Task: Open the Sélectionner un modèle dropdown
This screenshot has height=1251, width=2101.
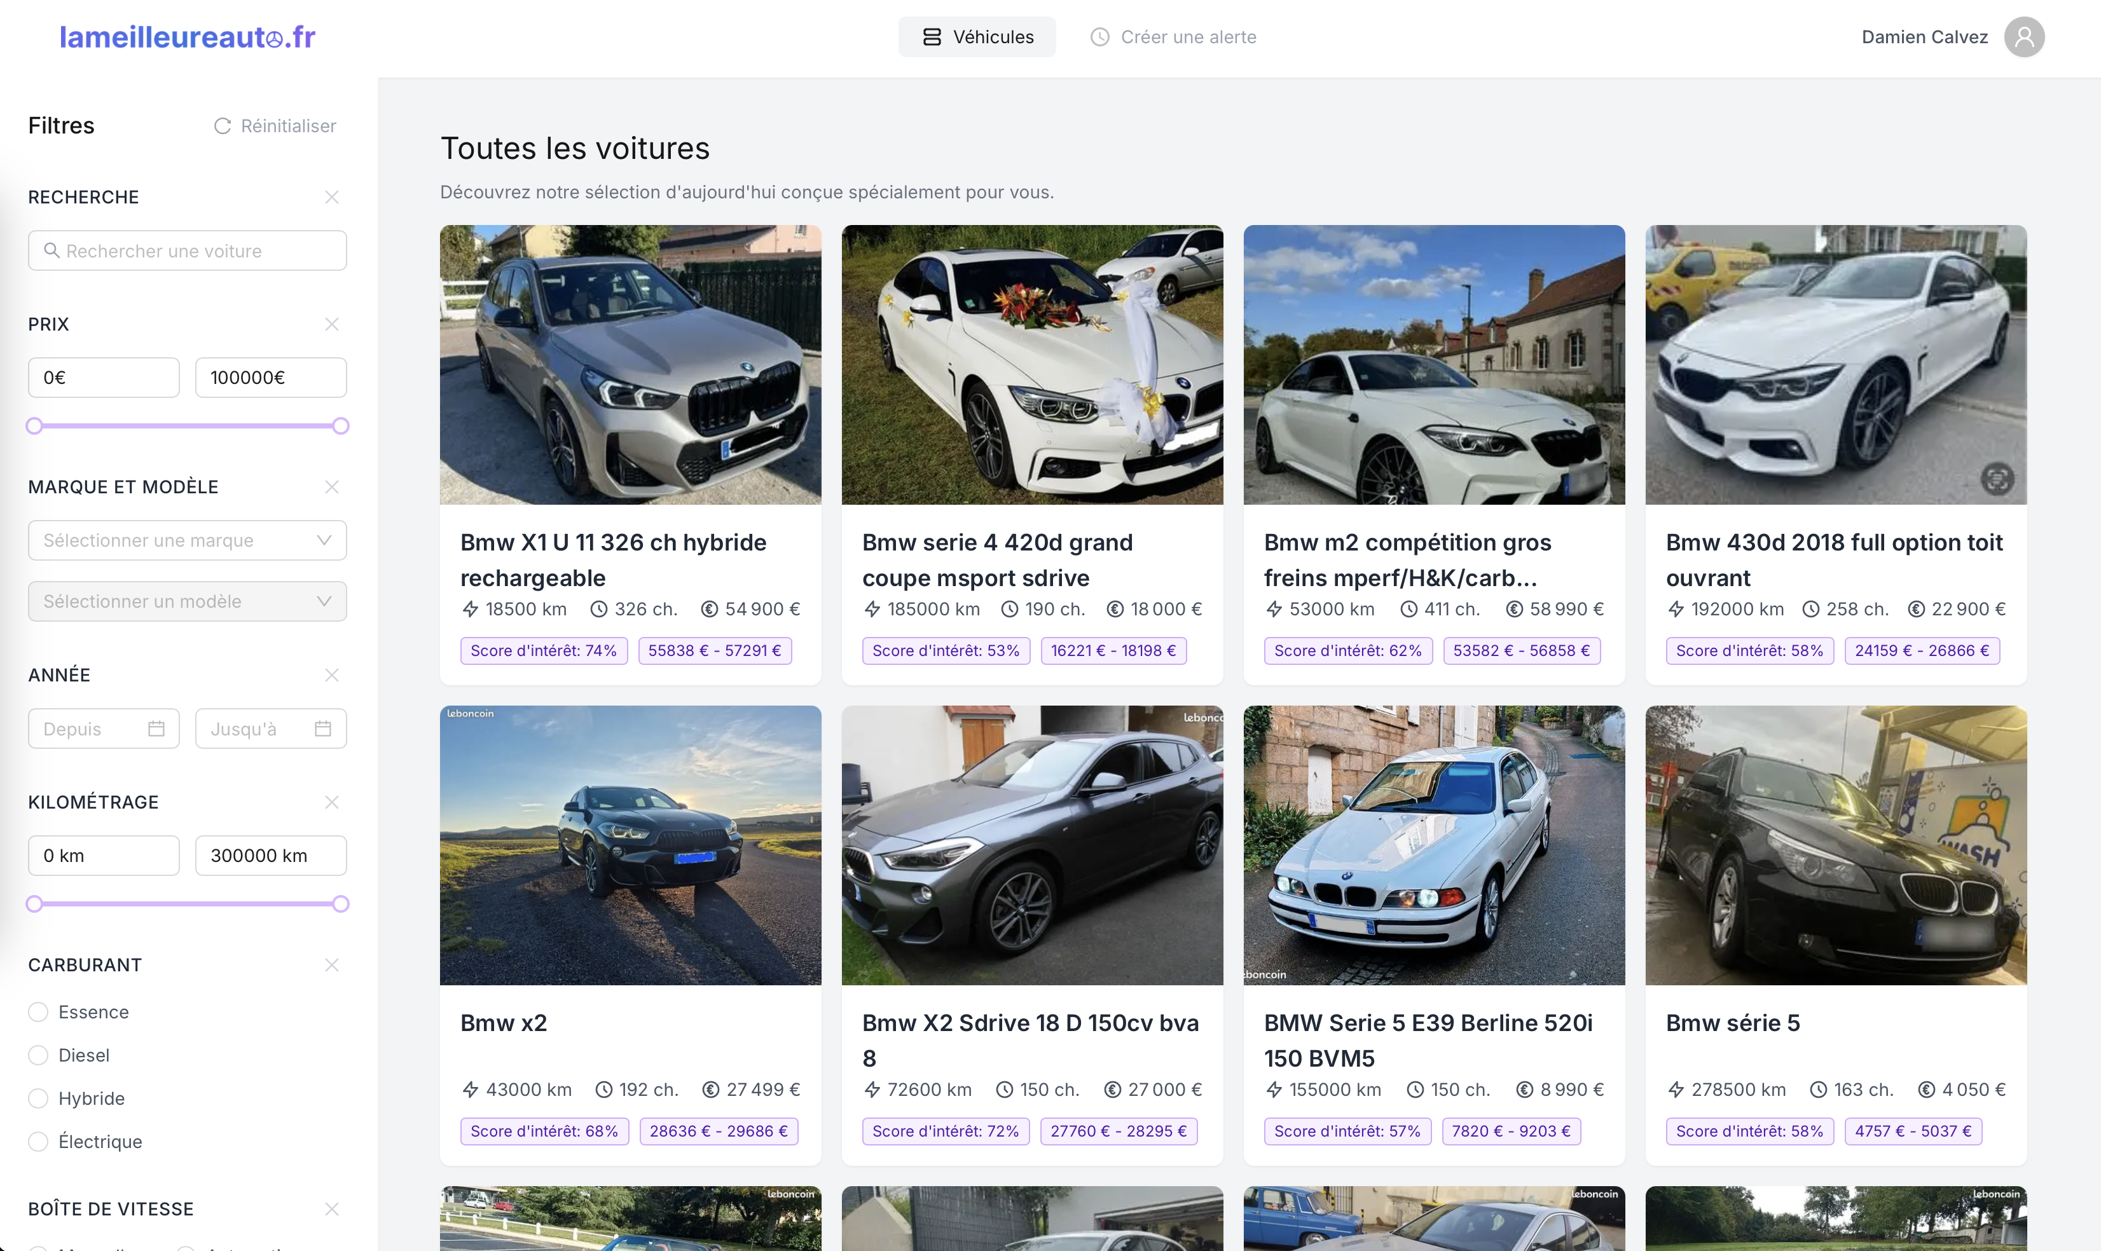Action: (187, 601)
